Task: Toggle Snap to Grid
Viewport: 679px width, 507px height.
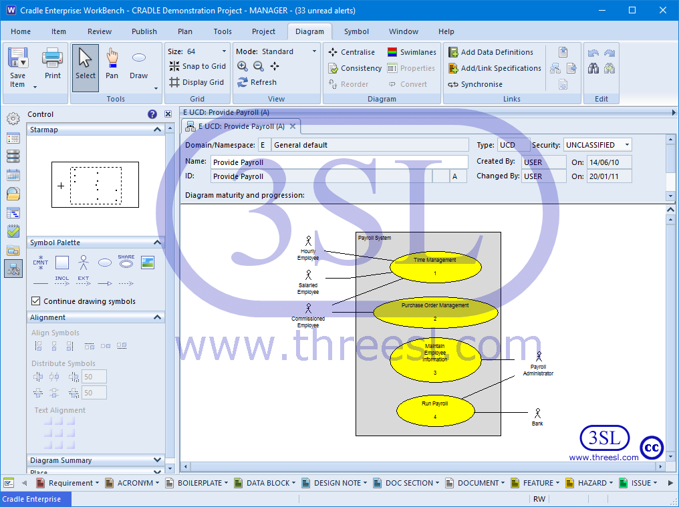Action: coord(197,66)
